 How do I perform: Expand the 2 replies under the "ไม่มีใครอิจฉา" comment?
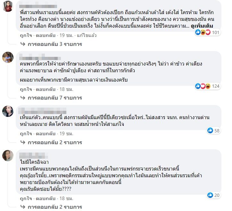[x=50, y=206]
